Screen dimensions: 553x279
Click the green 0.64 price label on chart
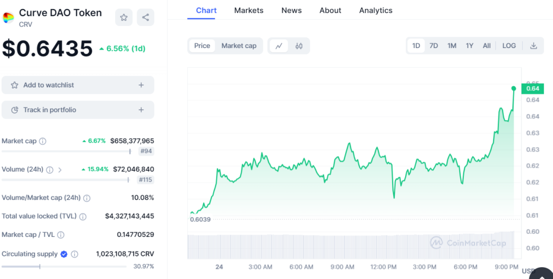532,88
